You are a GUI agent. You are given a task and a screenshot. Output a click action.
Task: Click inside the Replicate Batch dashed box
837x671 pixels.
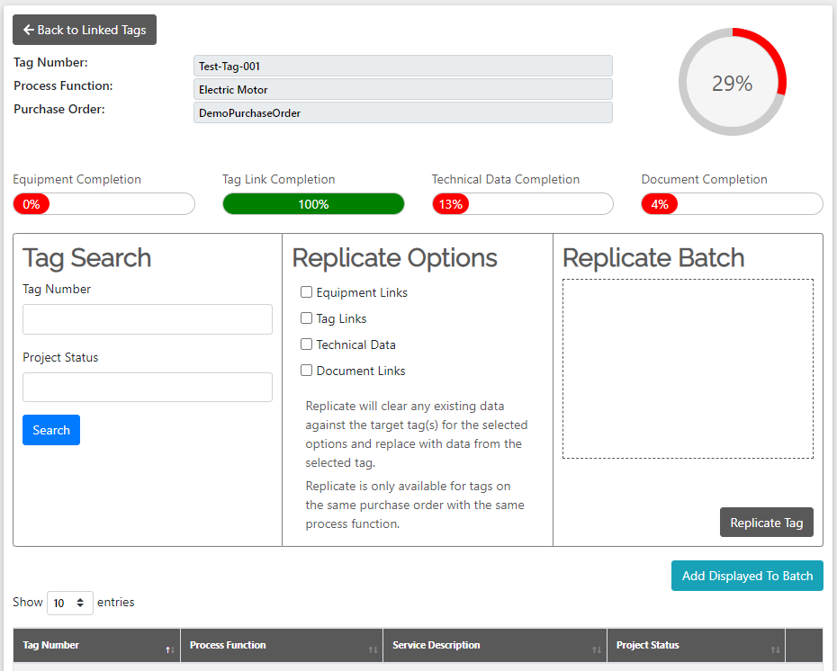coord(688,369)
